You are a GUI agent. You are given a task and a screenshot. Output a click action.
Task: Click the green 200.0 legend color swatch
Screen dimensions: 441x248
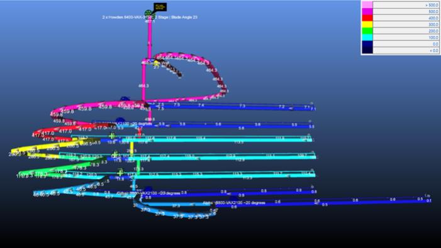point(367,31)
